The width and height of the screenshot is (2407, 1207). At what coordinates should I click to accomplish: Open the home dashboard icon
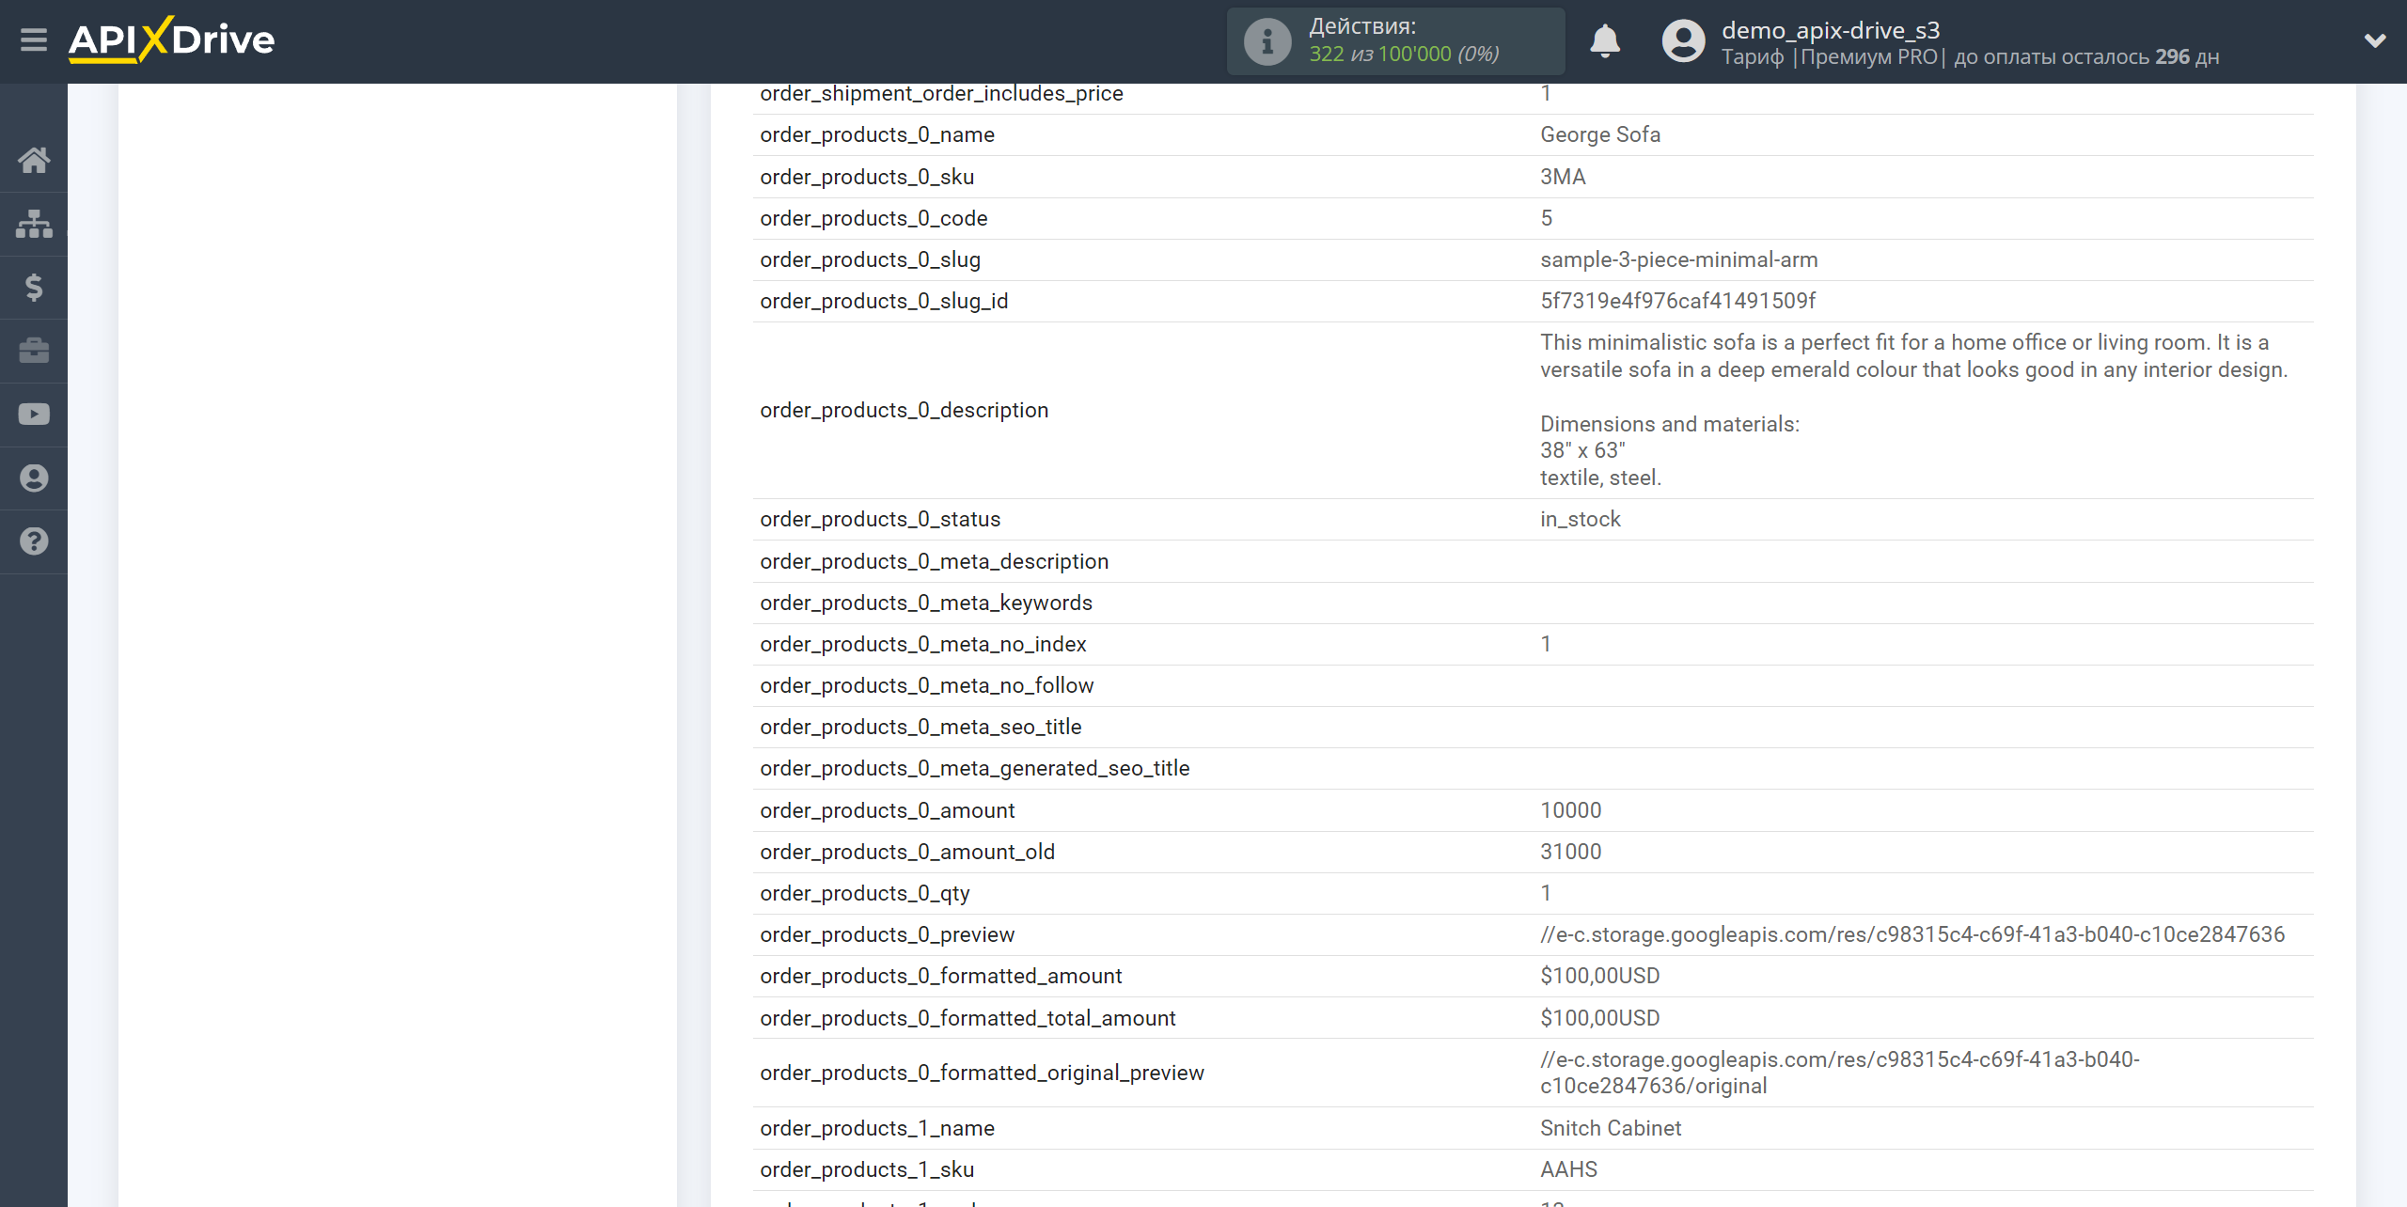[x=34, y=161]
